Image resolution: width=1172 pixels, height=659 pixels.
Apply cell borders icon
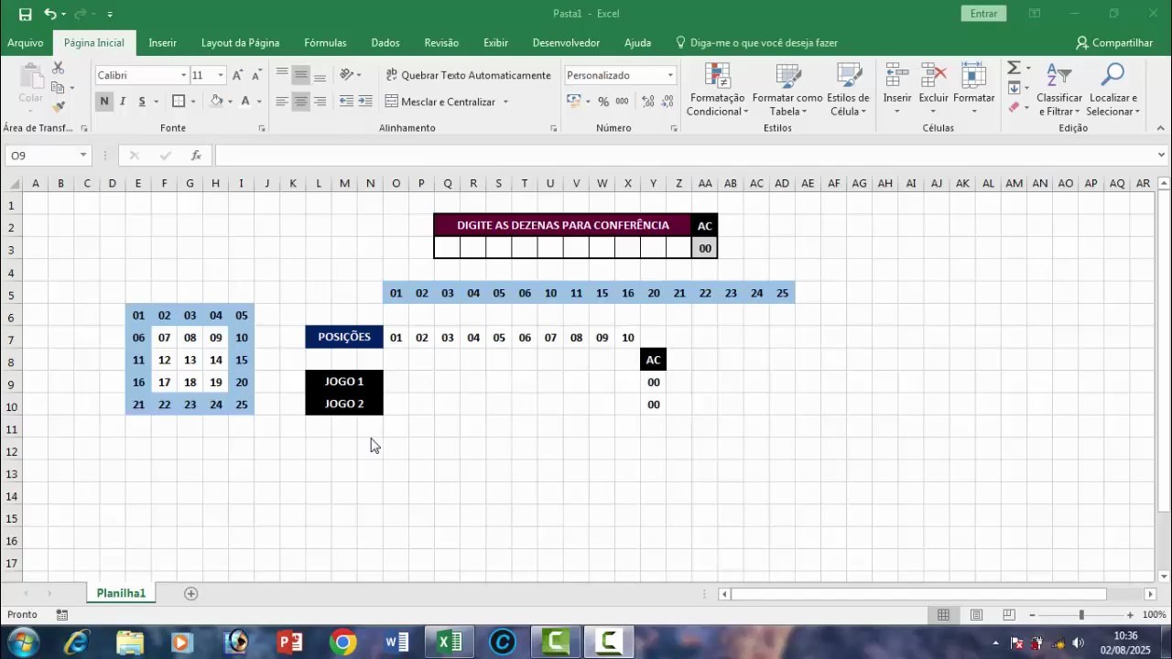tap(179, 102)
